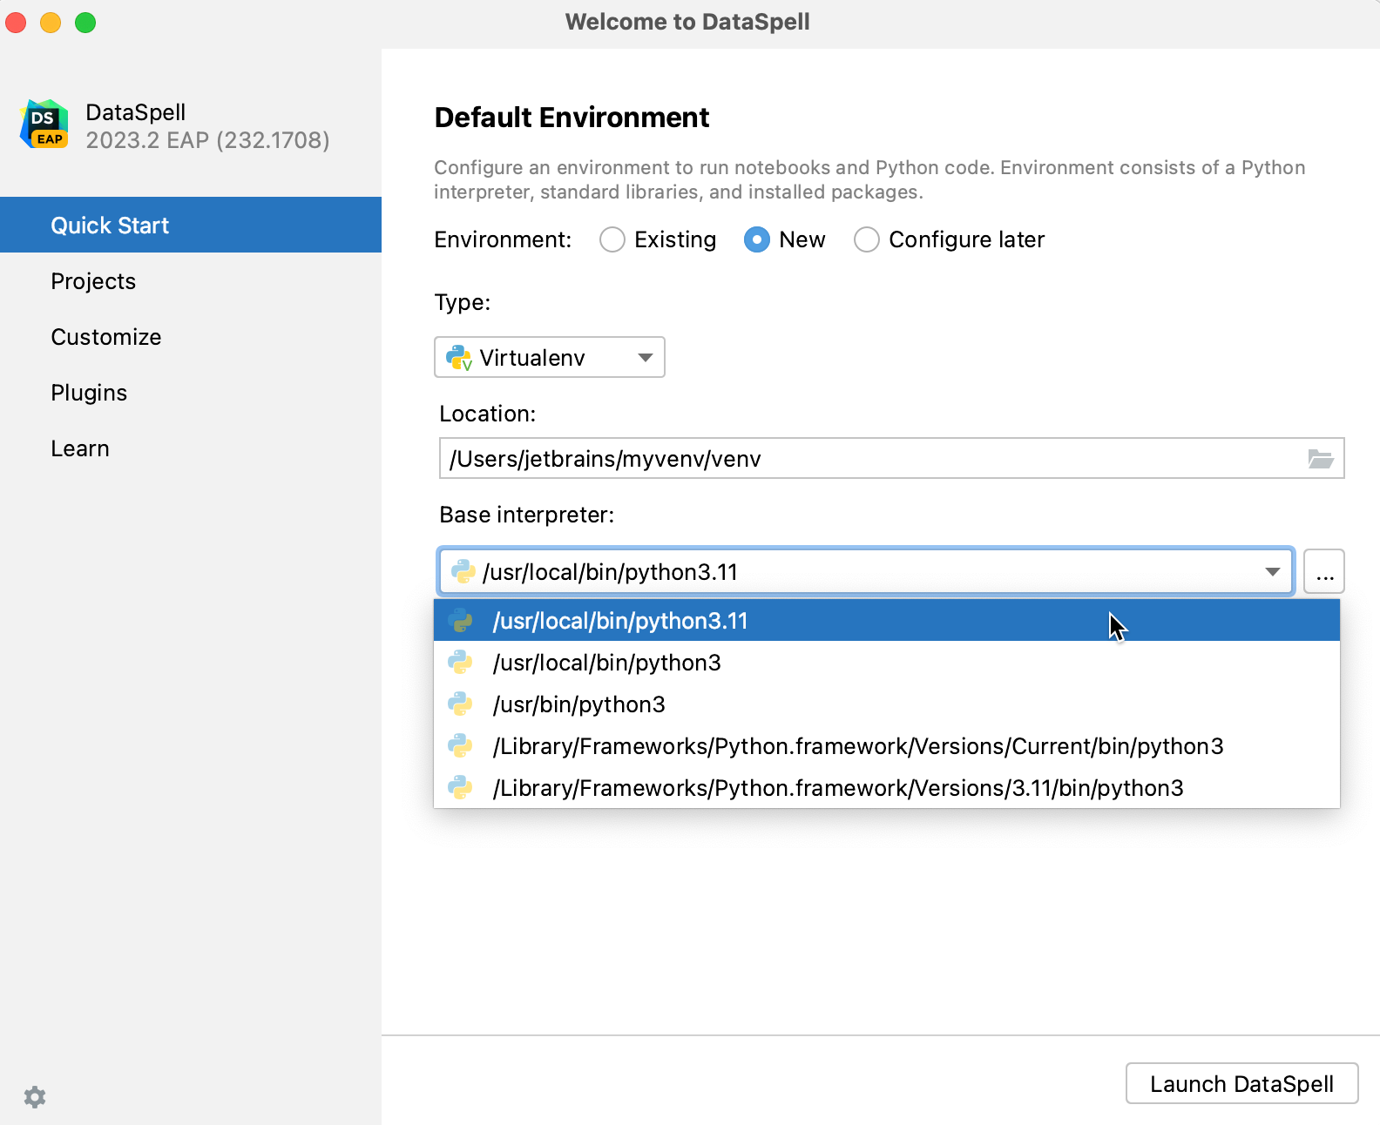
Task: Choose /usr/bin/python3 interpreter option
Action: (x=887, y=704)
